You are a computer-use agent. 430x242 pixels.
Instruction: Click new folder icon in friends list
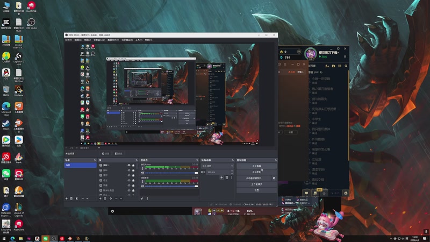point(333,66)
